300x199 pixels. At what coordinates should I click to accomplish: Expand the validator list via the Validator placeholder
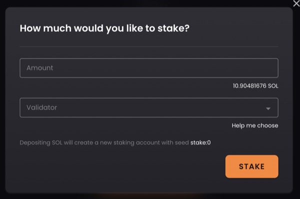click(x=41, y=107)
